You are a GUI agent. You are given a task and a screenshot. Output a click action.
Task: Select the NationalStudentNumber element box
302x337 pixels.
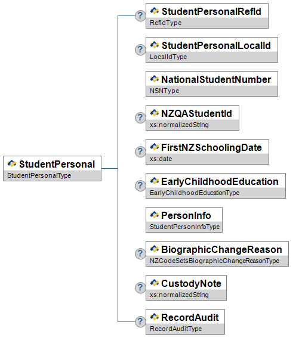point(212,84)
